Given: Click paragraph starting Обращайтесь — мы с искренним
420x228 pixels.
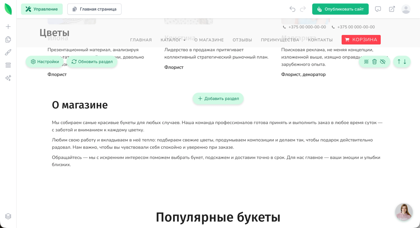Looking at the screenshot, I should pos(216,161).
